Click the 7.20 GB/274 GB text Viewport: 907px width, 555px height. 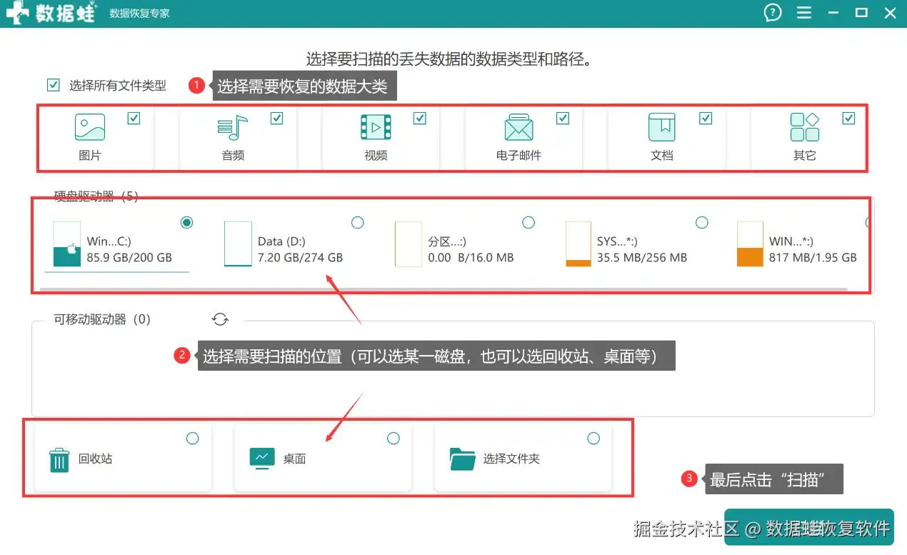pyautogui.click(x=300, y=257)
